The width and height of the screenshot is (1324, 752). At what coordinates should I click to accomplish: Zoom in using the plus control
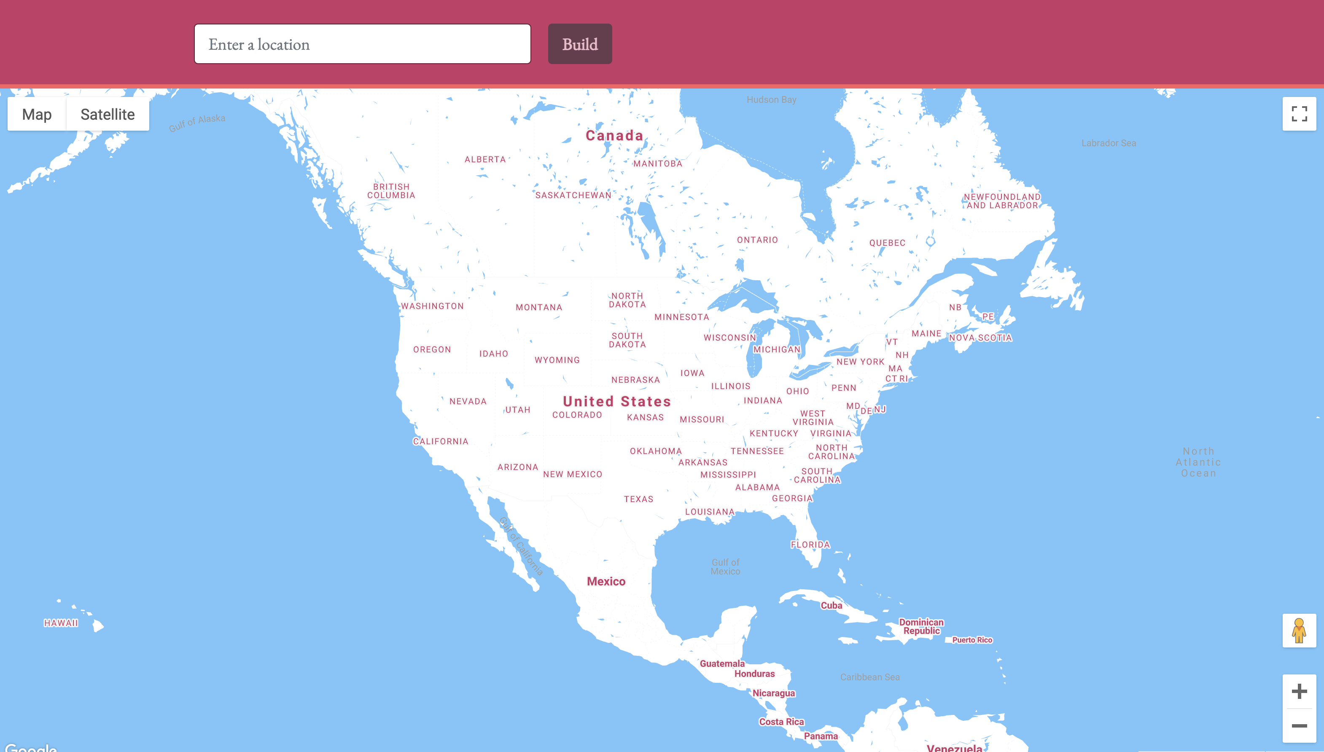coord(1299,691)
